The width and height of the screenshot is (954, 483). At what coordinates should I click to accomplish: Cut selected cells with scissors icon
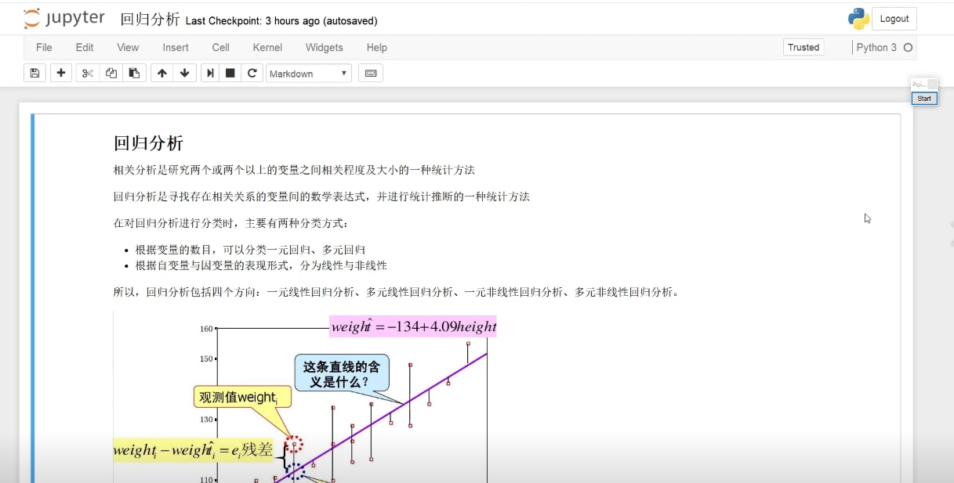point(88,73)
